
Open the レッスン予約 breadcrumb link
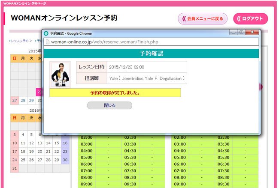20,41
